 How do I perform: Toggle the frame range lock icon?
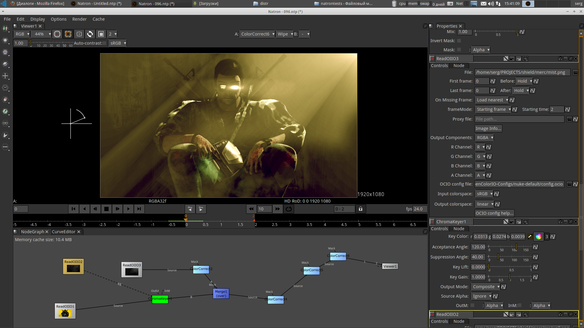tap(360, 209)
